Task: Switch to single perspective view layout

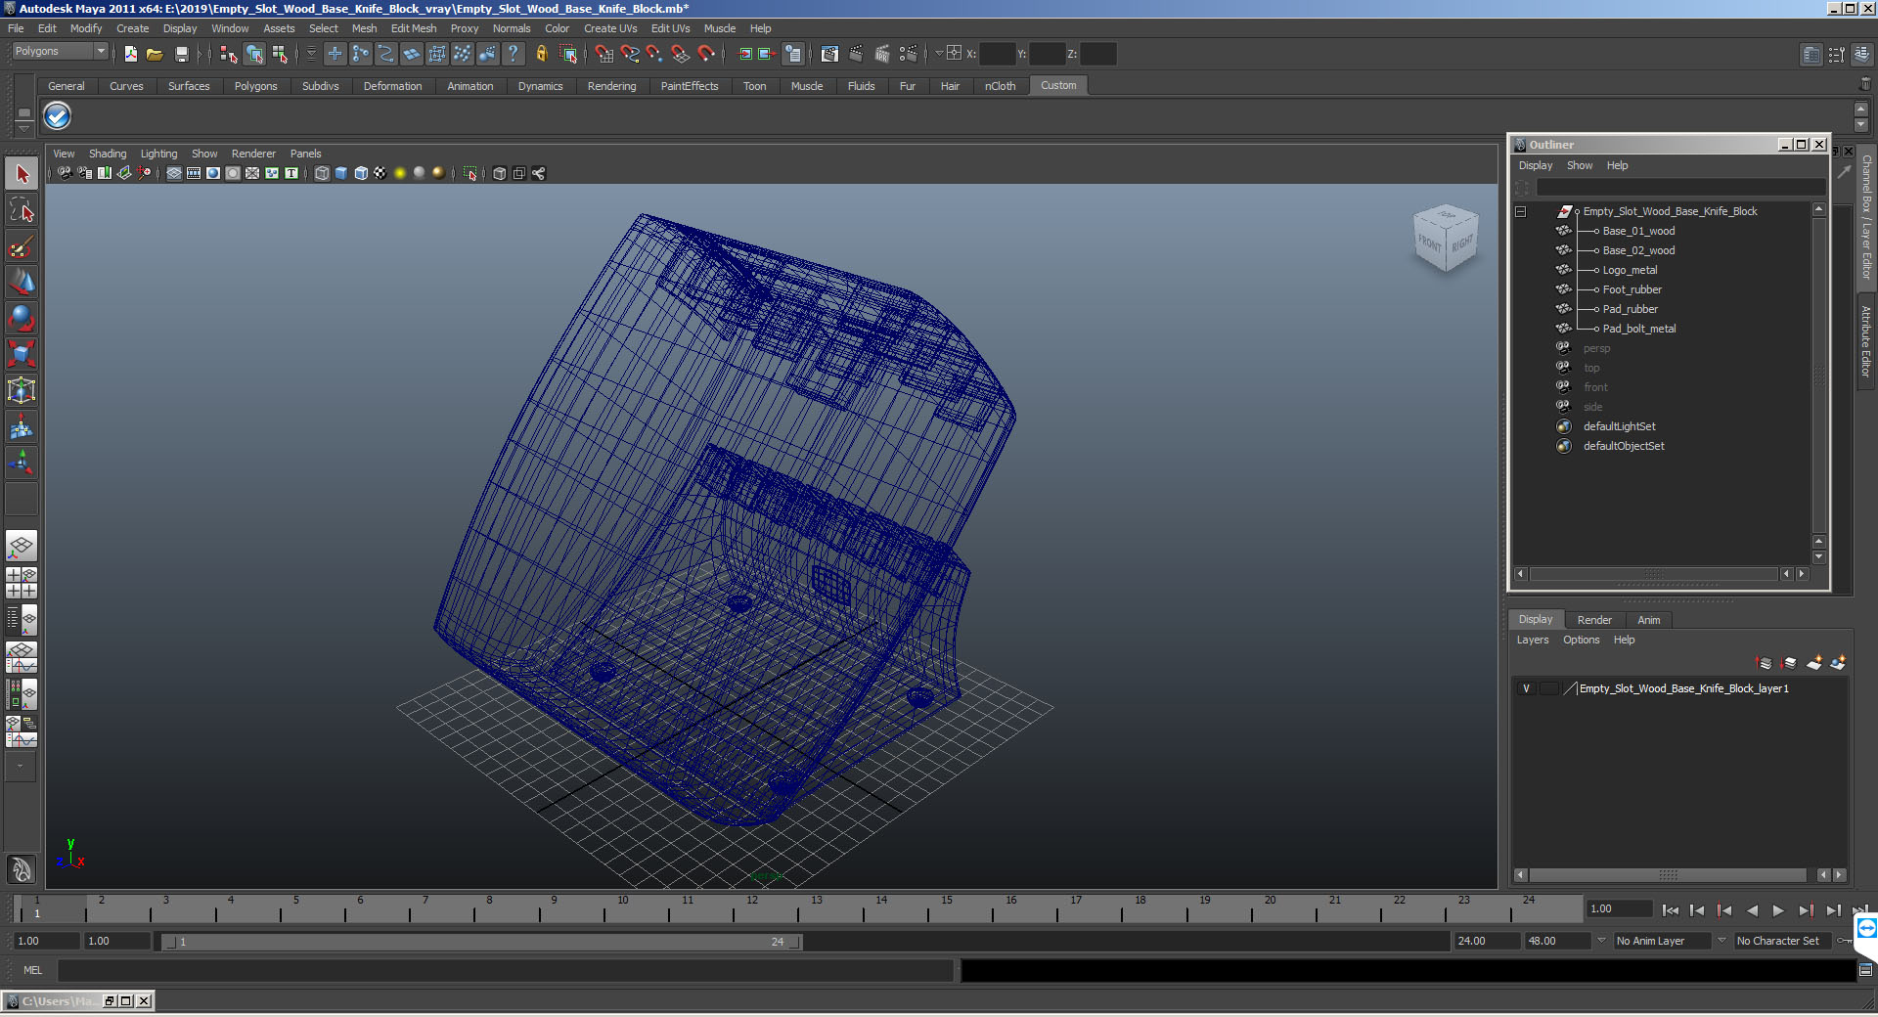Action: (x=22, y=546)
